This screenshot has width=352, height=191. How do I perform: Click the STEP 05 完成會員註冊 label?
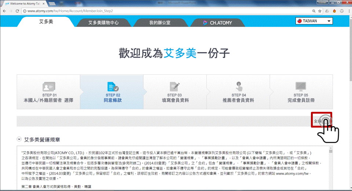(x=301, y=98)
